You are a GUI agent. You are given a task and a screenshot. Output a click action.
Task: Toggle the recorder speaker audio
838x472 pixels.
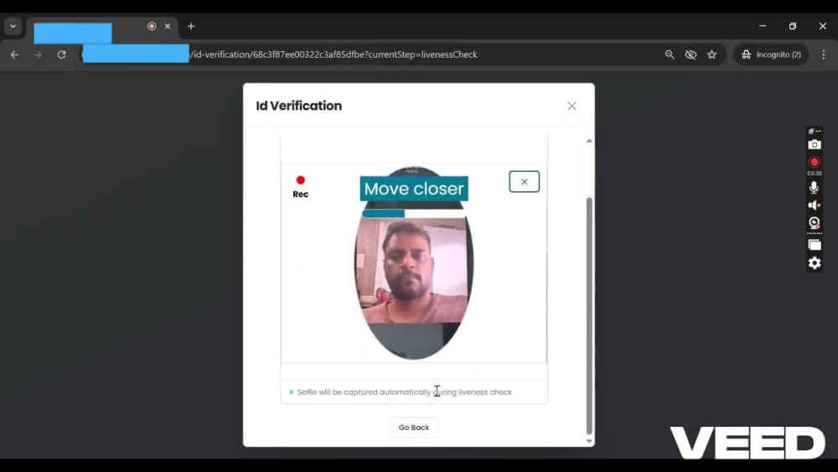point(814,205)
